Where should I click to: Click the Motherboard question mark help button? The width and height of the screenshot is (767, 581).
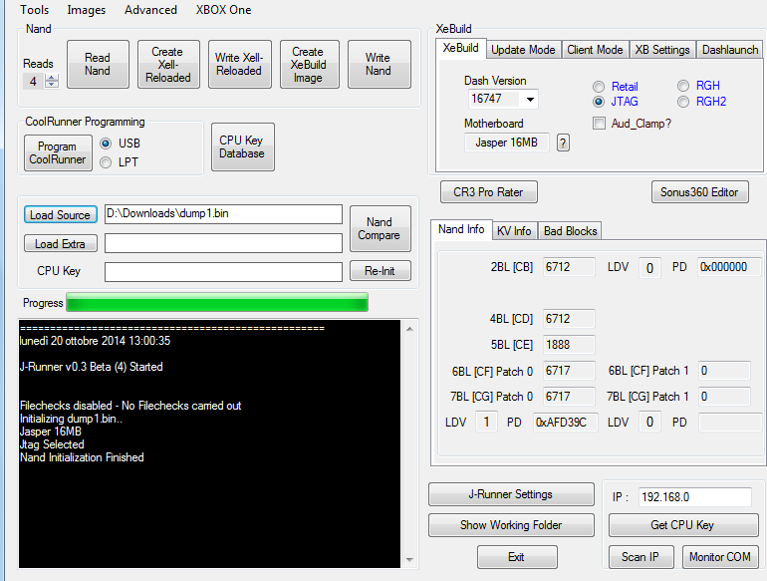tap(563, 143)
